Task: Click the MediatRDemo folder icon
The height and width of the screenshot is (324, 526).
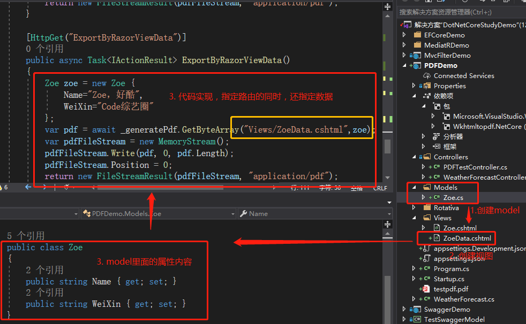Action: click(417, 45)
